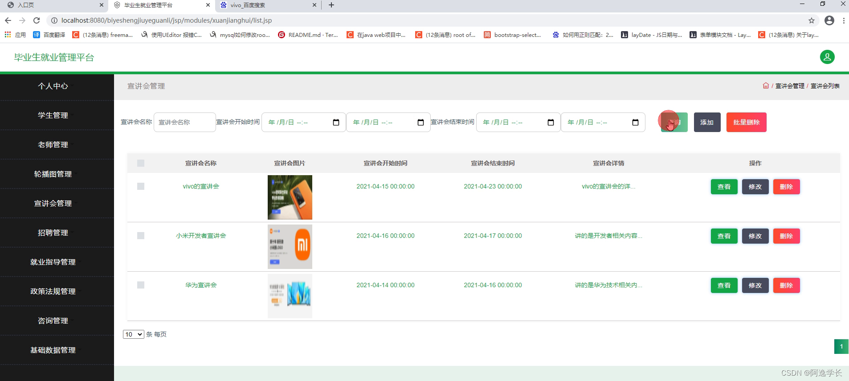Bookmark this page with the star icon

tap(812, 20)
